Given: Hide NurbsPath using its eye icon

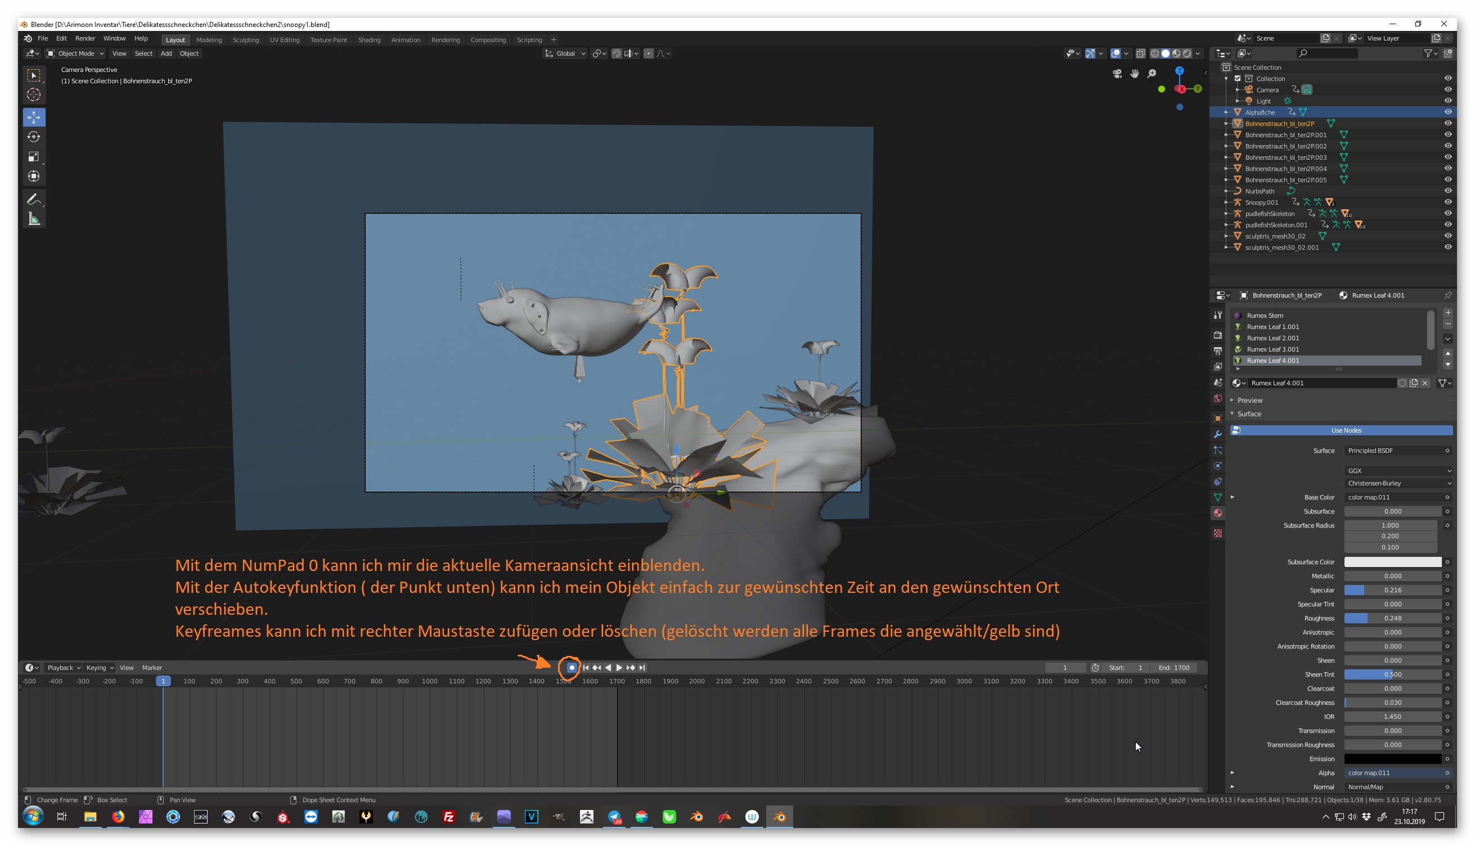Looking at the screenshot, I should [1447, 191].
